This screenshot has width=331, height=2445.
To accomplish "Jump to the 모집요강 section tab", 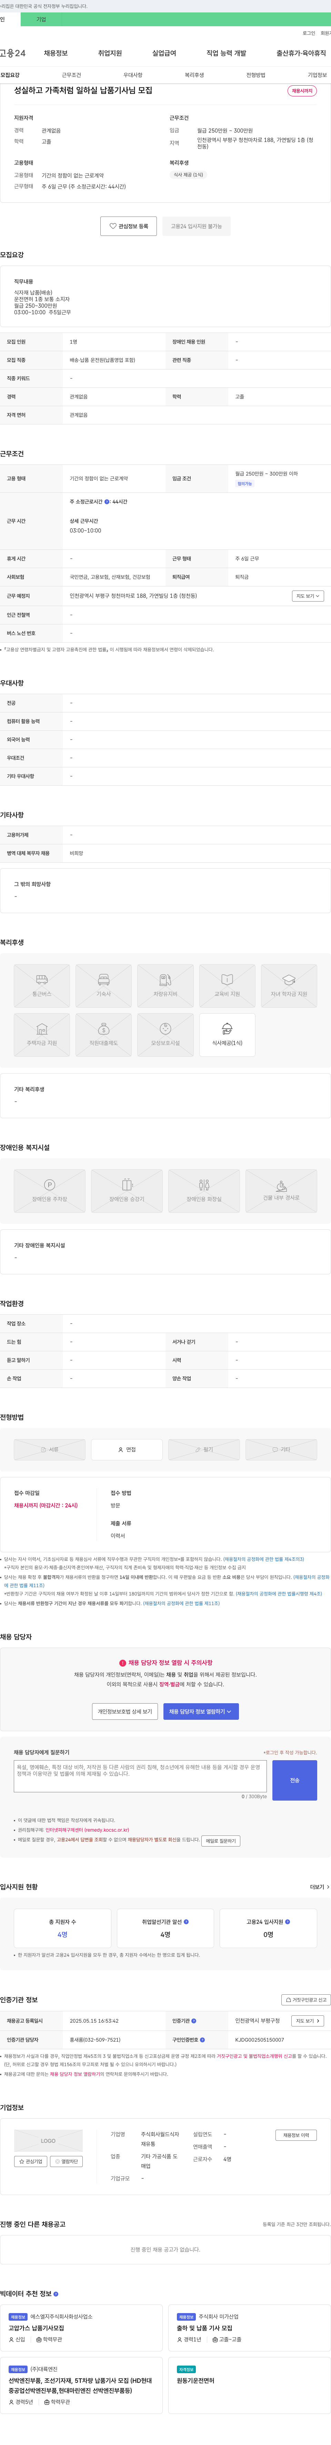I will 10,75.
